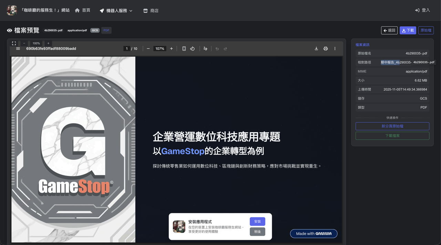Open the 商店 navigation item
The height and width of the screenshot is (245, 441).
[x=151, y=11]
